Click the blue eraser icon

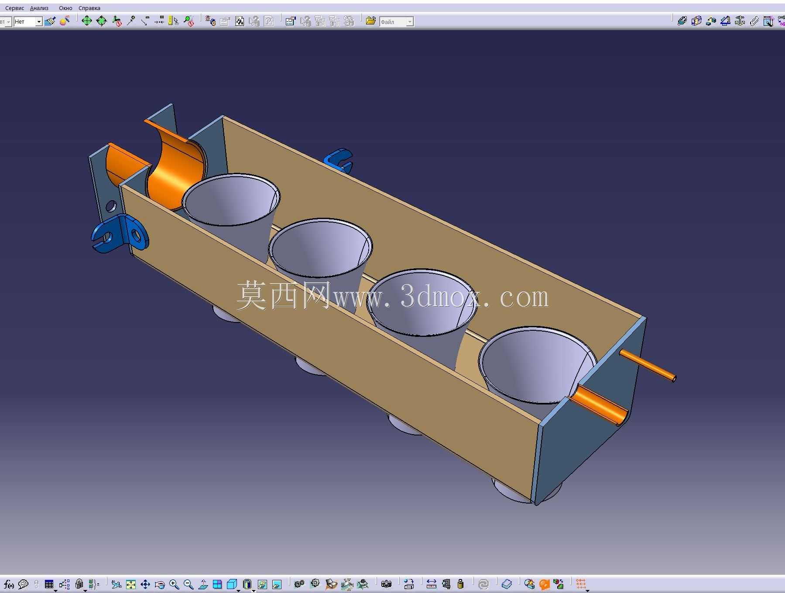coord(507,584)
